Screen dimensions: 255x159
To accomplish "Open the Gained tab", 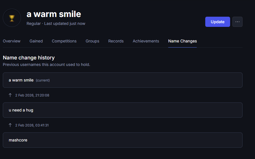I will click(x=36, y=41).
